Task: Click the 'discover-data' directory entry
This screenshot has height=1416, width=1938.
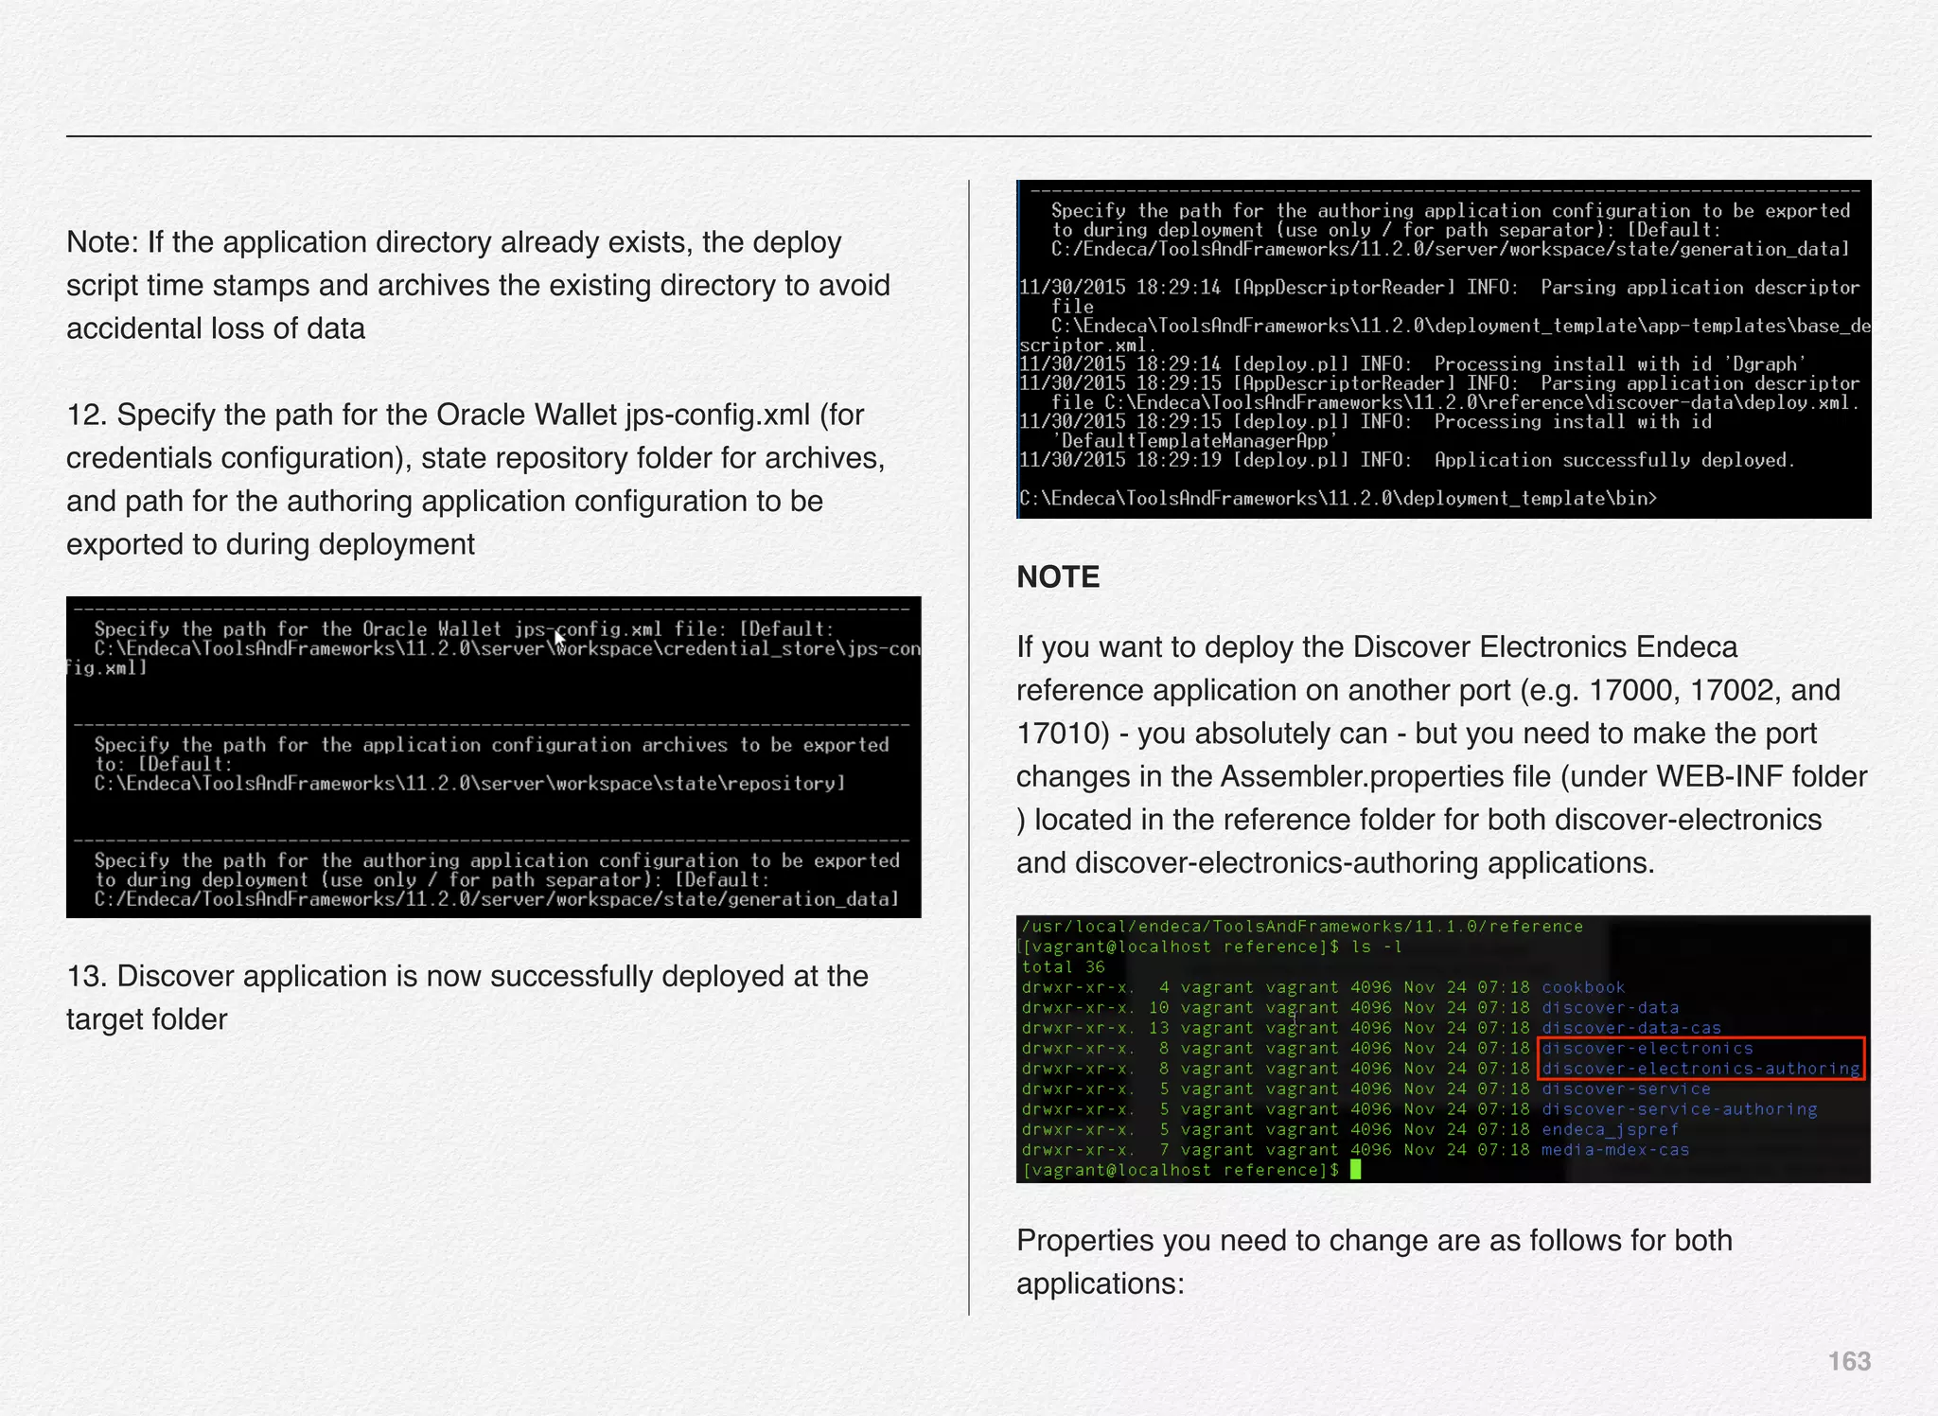Action: pos(1611,1008)
